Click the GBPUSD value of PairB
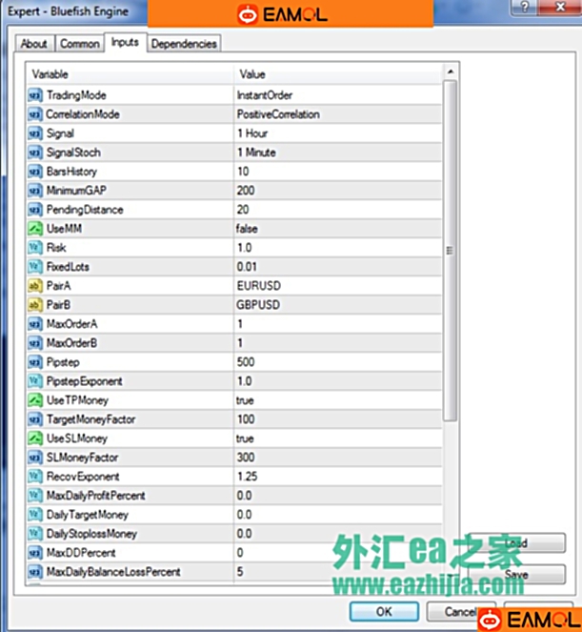This screenshot has width=582, height=632. tap(258, 305)
